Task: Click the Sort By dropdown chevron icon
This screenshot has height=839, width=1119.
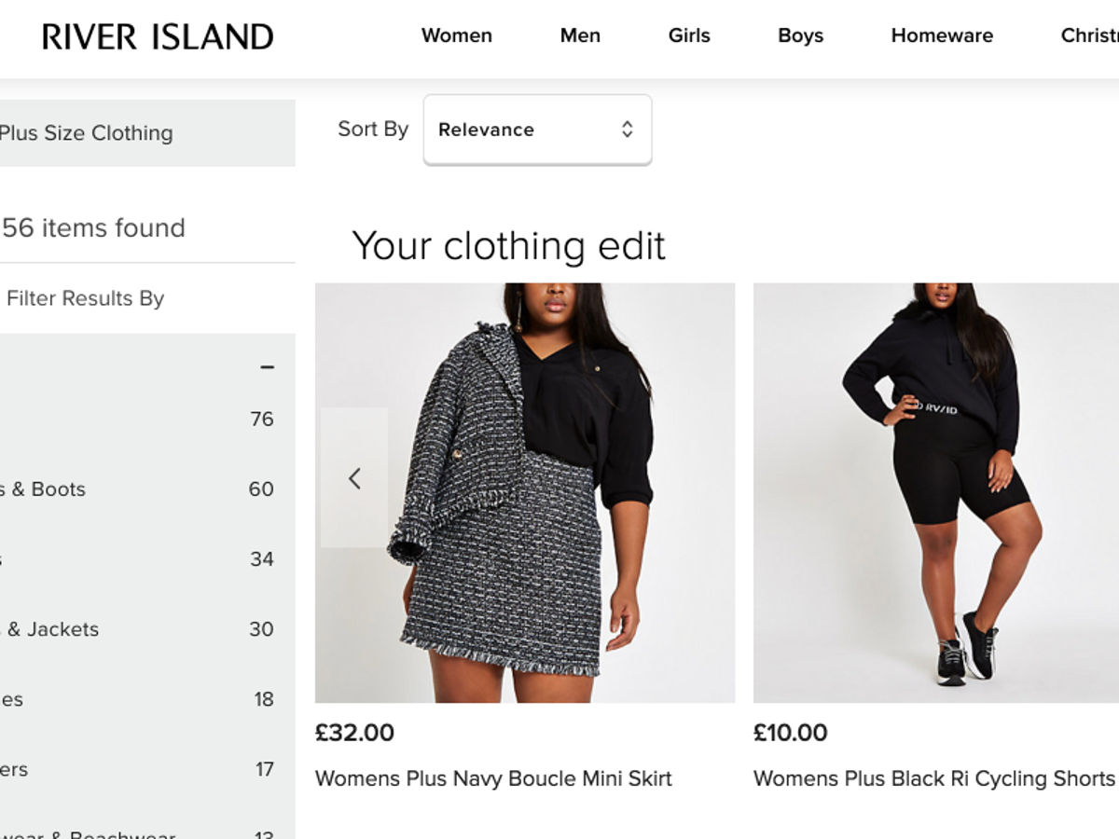Action: [x=627, y=130]
